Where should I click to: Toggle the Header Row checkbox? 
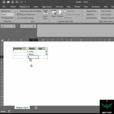pos(85,11)
